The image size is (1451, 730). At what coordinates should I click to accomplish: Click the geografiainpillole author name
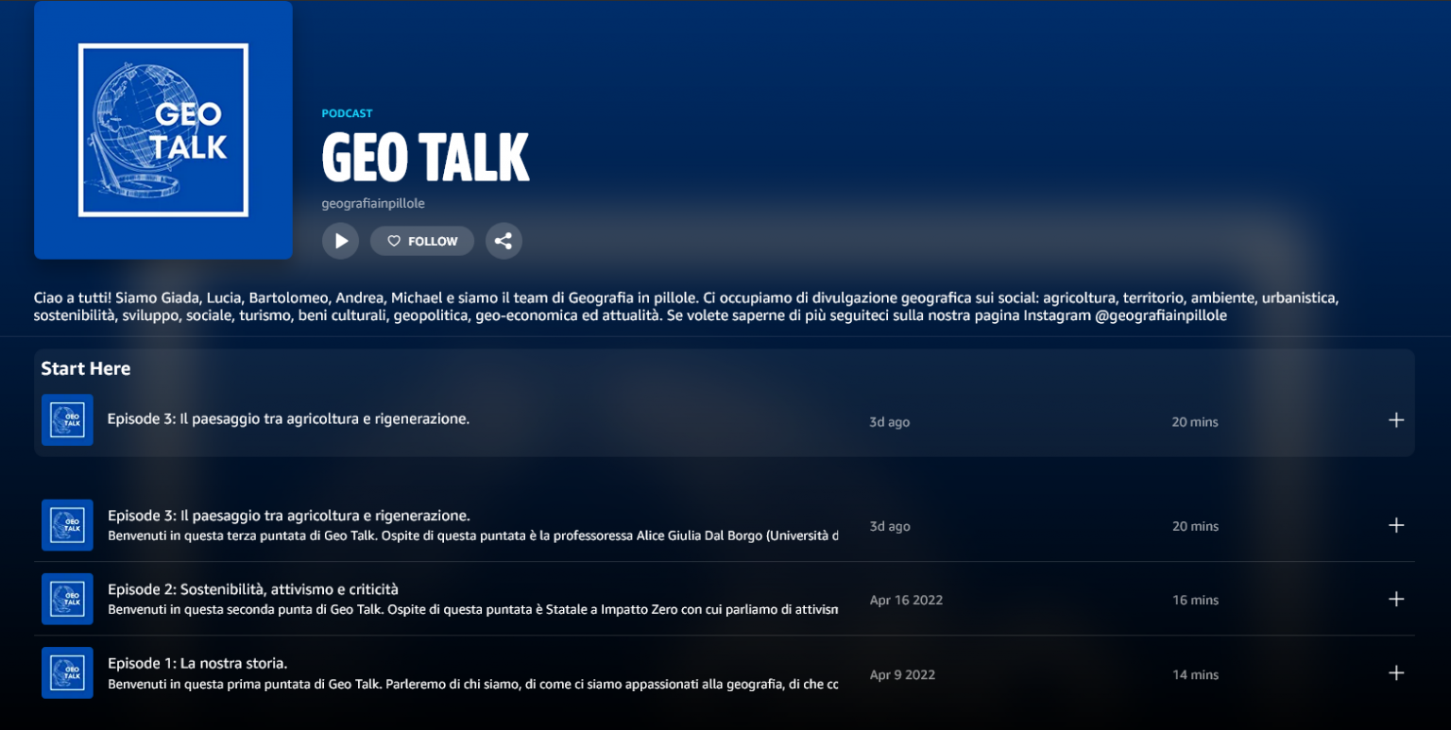pos(373,203)
